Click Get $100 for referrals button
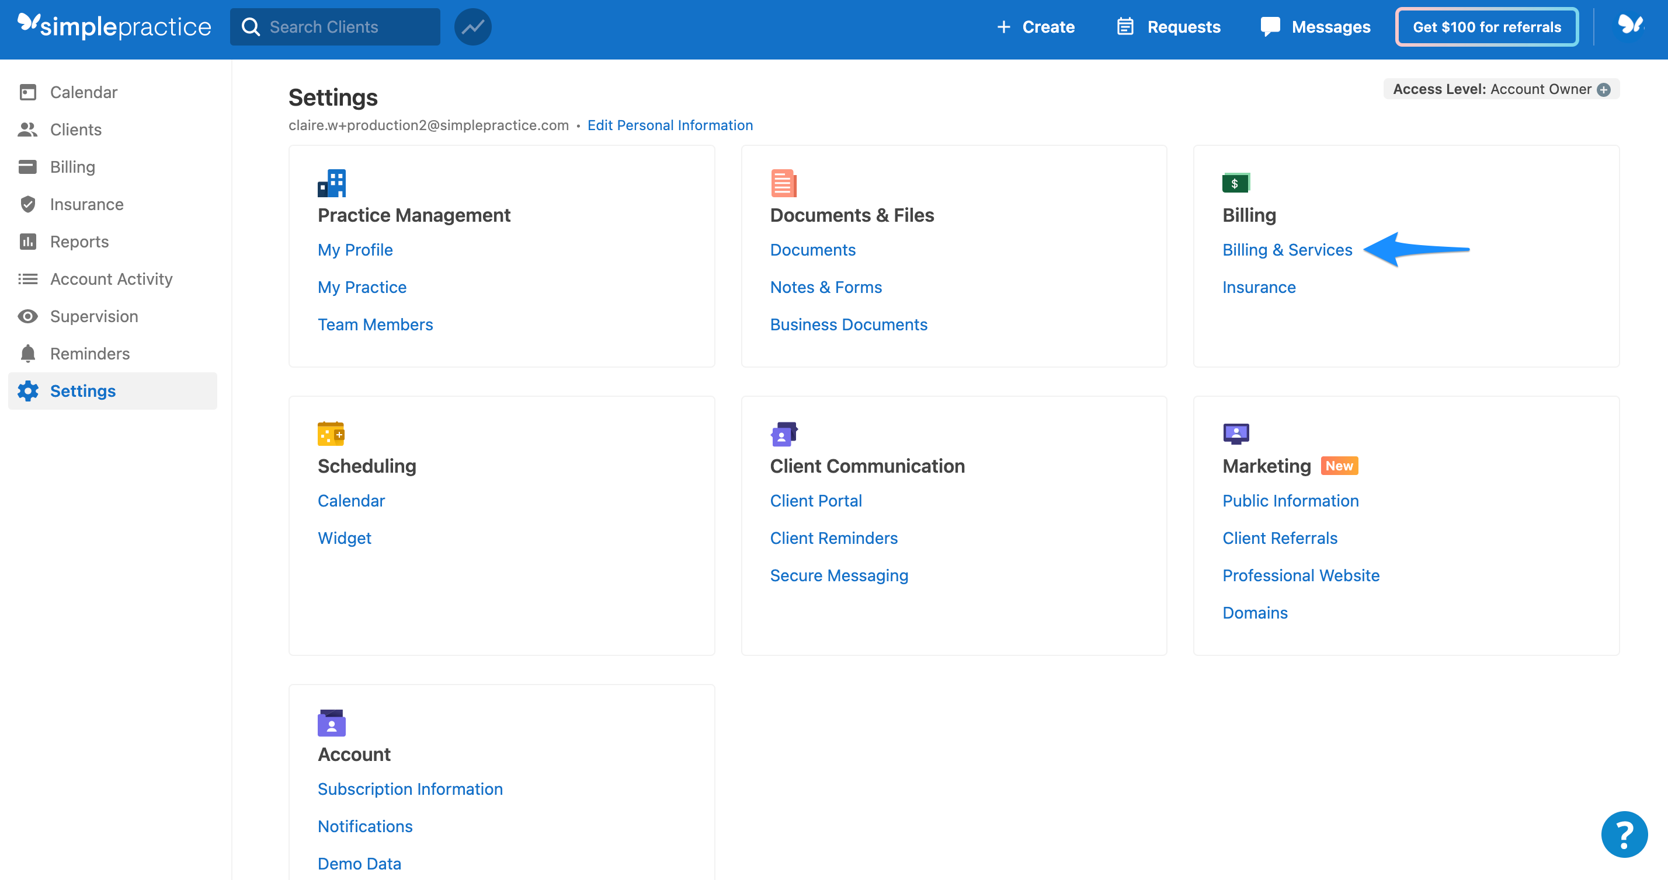The image size is (1668, 880). pyautogui.click(x=1487, y=26)
